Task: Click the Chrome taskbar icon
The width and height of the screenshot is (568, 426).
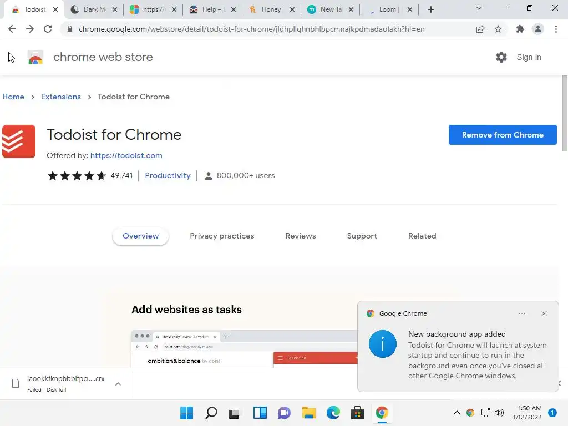Action: [x=382, y=413]
